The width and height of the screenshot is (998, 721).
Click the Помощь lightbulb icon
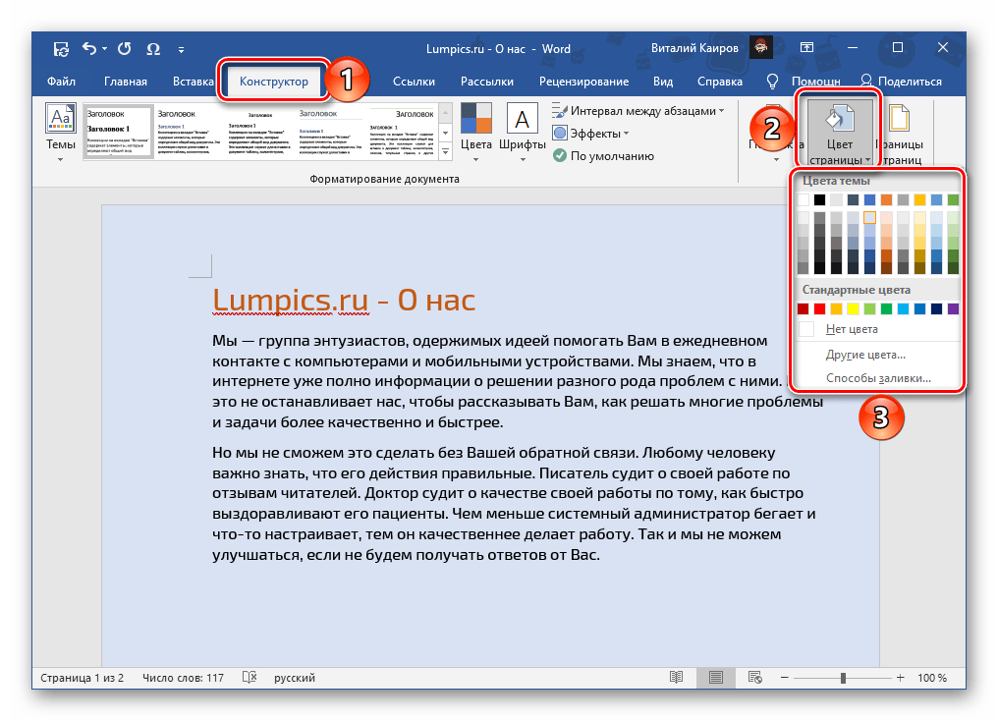tap(772, 82)
